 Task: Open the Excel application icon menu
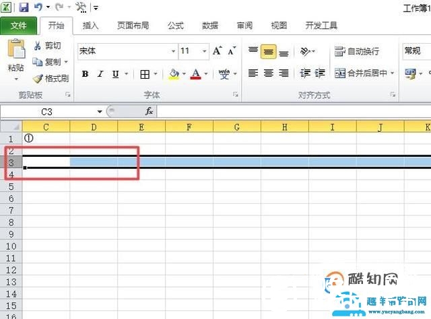[6, 7]
